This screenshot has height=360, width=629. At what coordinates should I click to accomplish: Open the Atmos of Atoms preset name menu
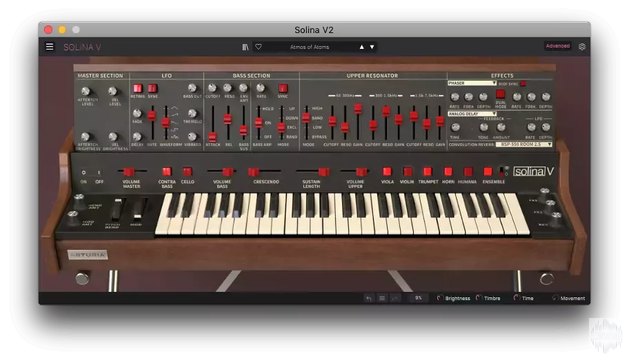tap(309, 47)
